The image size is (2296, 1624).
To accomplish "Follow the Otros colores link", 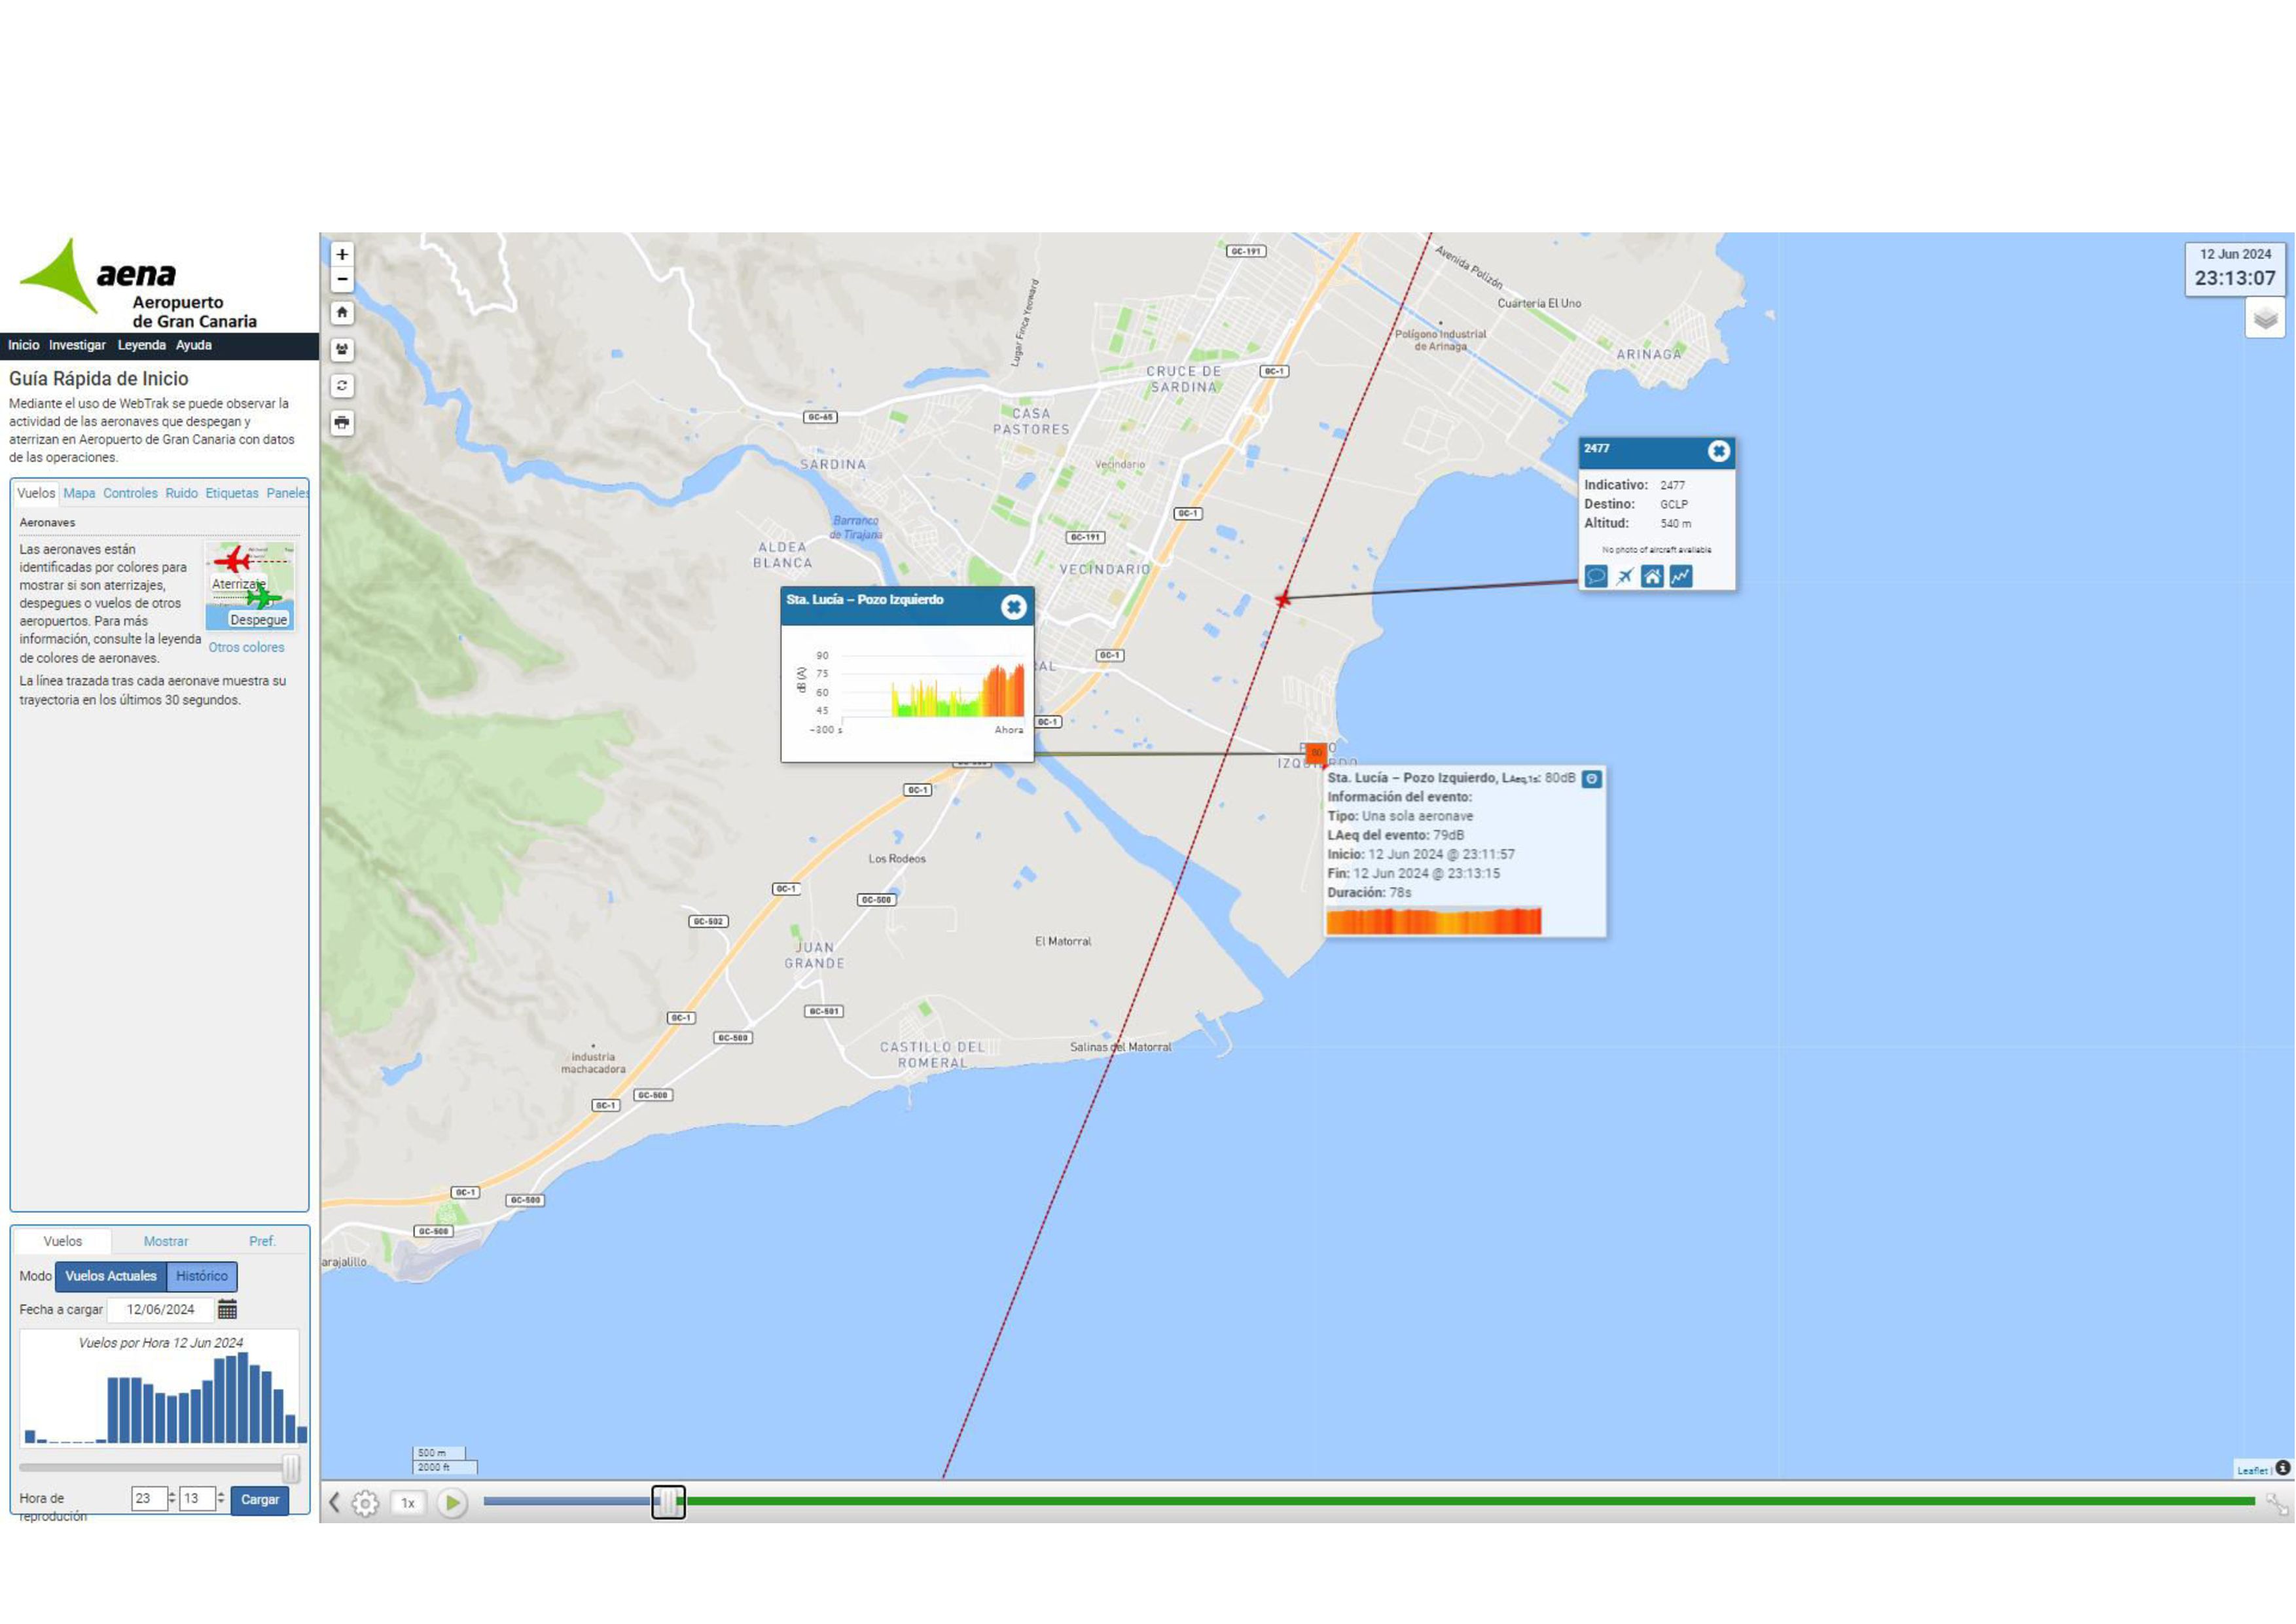I will pyautogui.click(x=246, y=647).
